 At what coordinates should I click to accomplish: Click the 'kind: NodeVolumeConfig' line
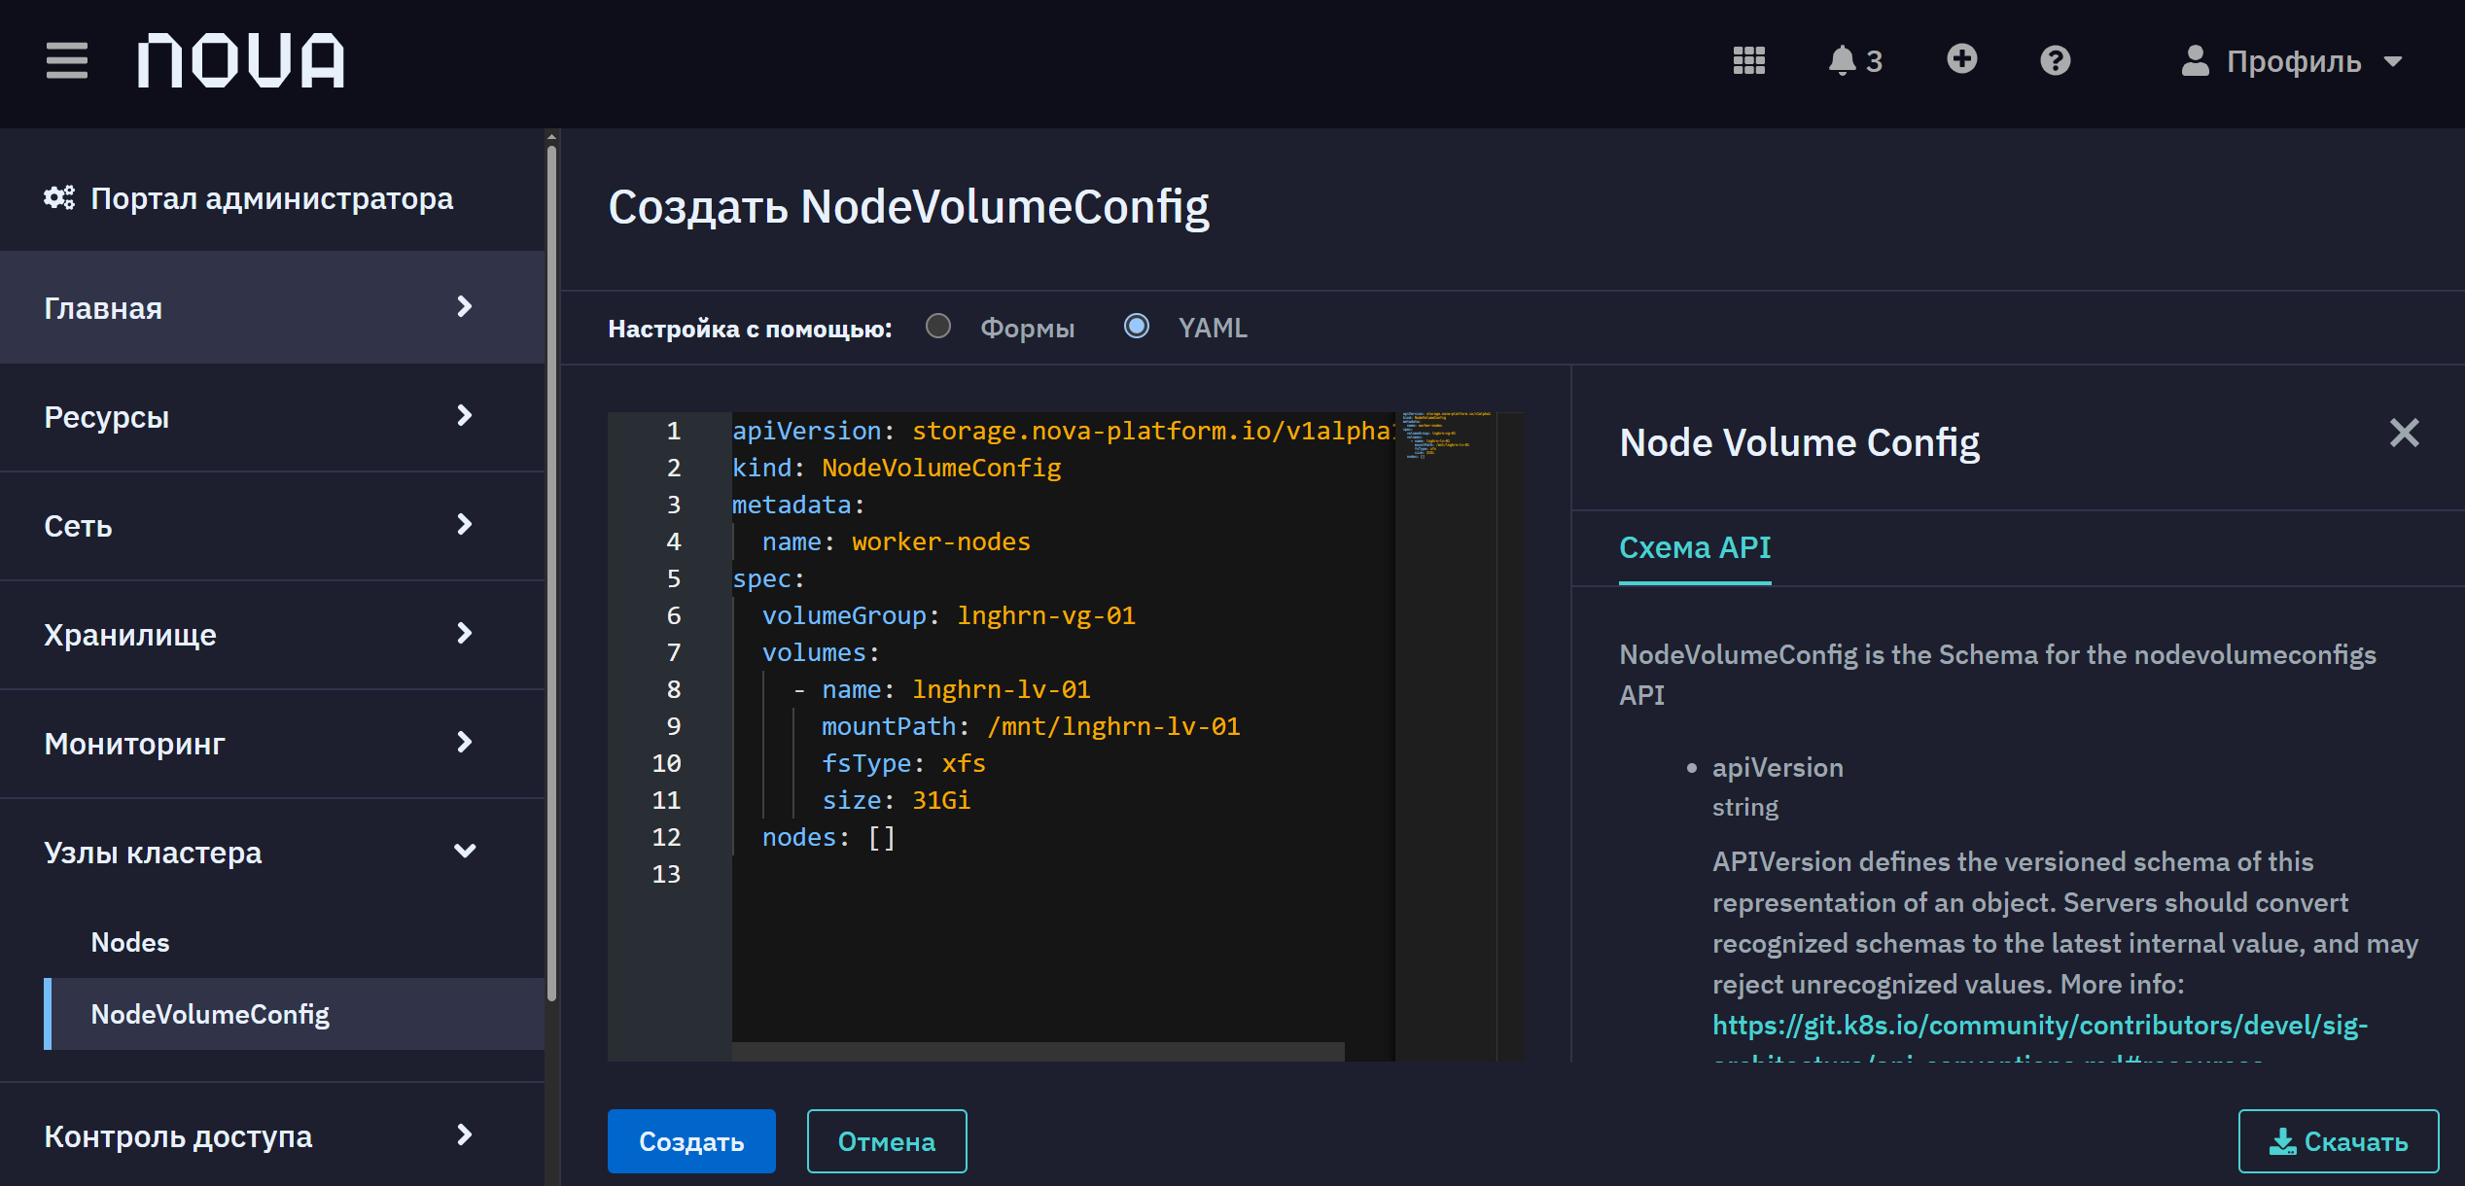pyautogui.click(x=897, y=468)
